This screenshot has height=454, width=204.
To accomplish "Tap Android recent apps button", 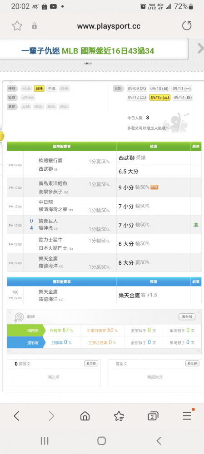I will (x=45, y=441).
